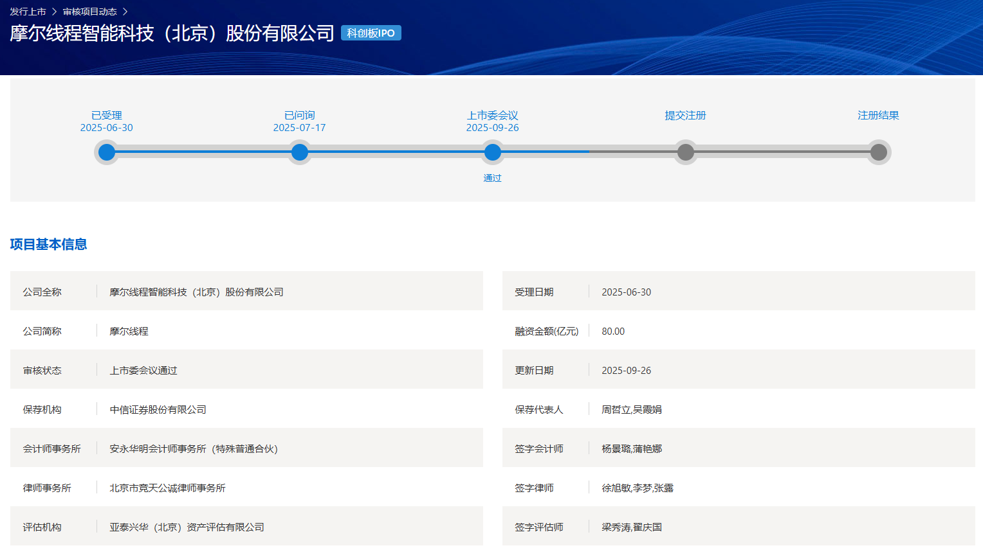Select the 已问询 timeline node circle
This screenshot has height=557, width=983.
300,152
